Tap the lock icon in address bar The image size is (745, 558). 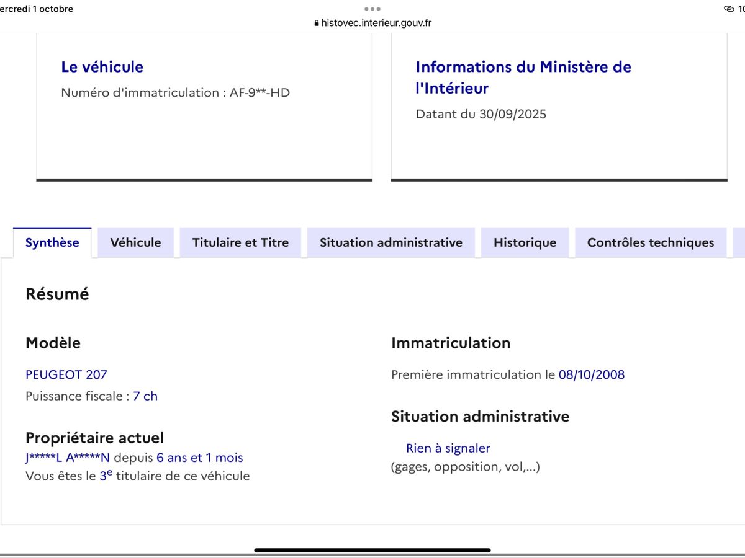point(317,23)
